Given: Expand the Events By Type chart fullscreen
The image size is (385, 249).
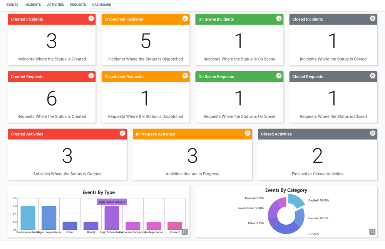Looking at the screenshot, I should pyautogui.click(x=184, y=232).
